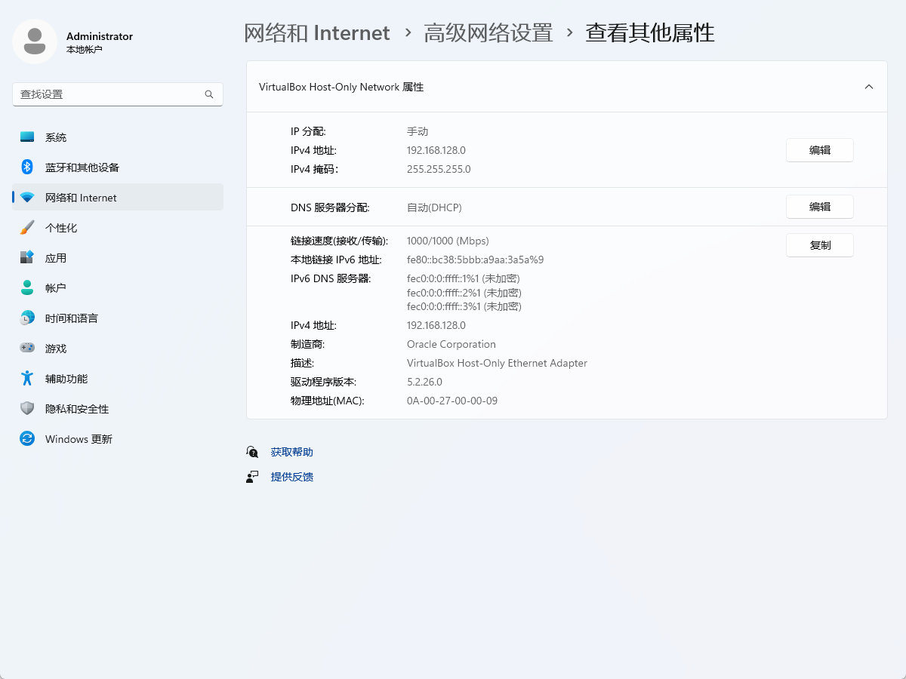Image resolution: width=906 pixels, height=679 pixels.
Task: Click the Personalization paintbrush icon
Action: pos(27,228)
